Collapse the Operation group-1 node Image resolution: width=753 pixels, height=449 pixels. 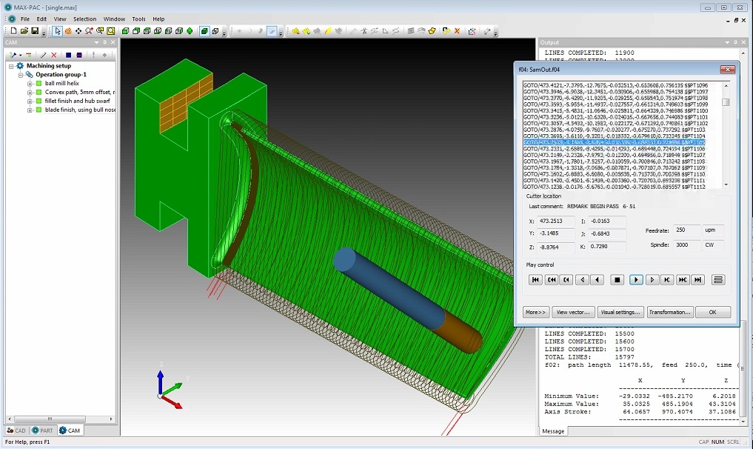21,75
